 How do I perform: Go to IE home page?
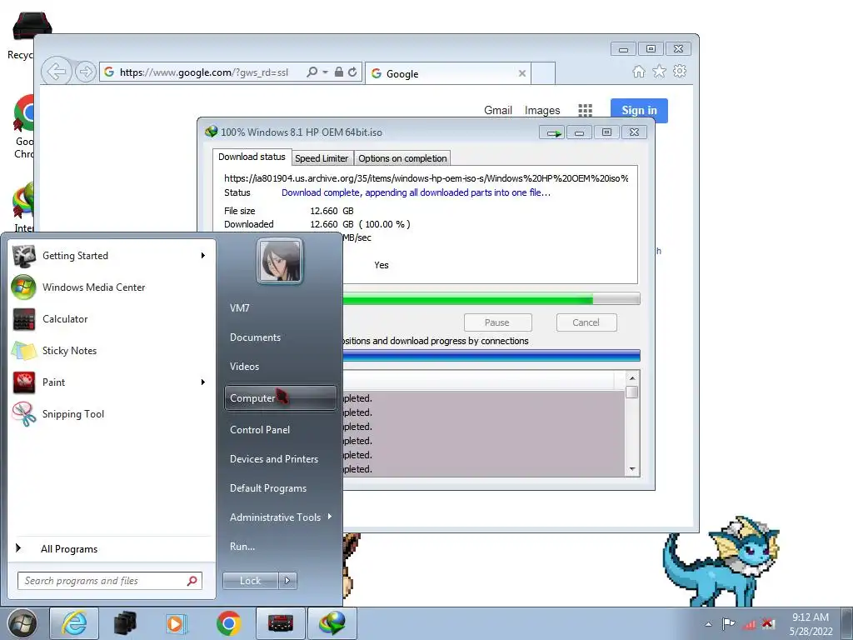click(639, 72)
